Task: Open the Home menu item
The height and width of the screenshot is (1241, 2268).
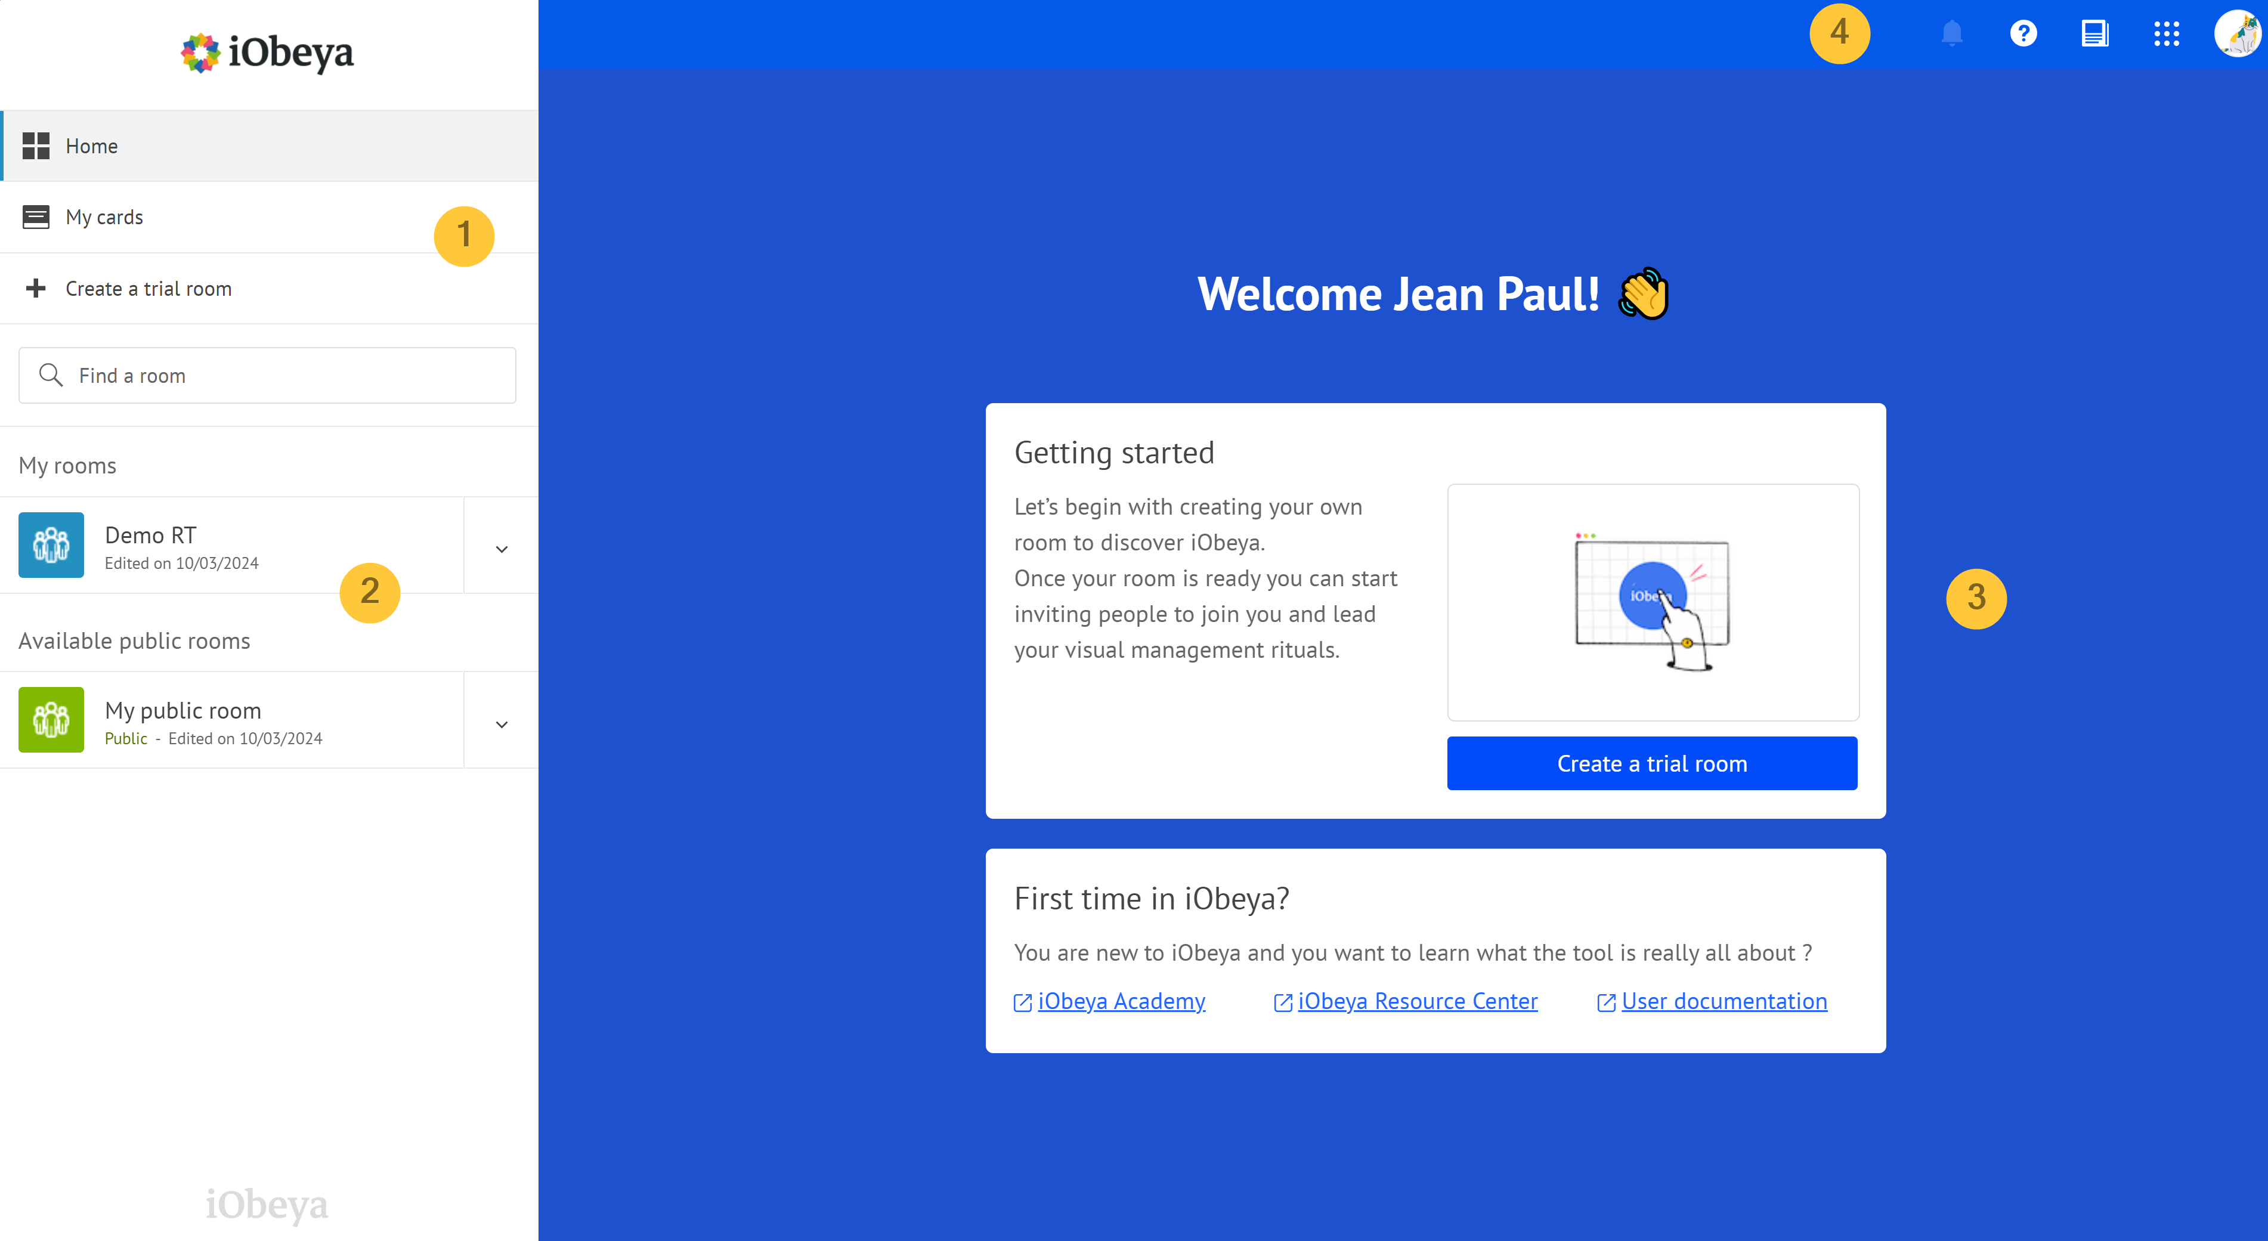Action: [270, 146]
